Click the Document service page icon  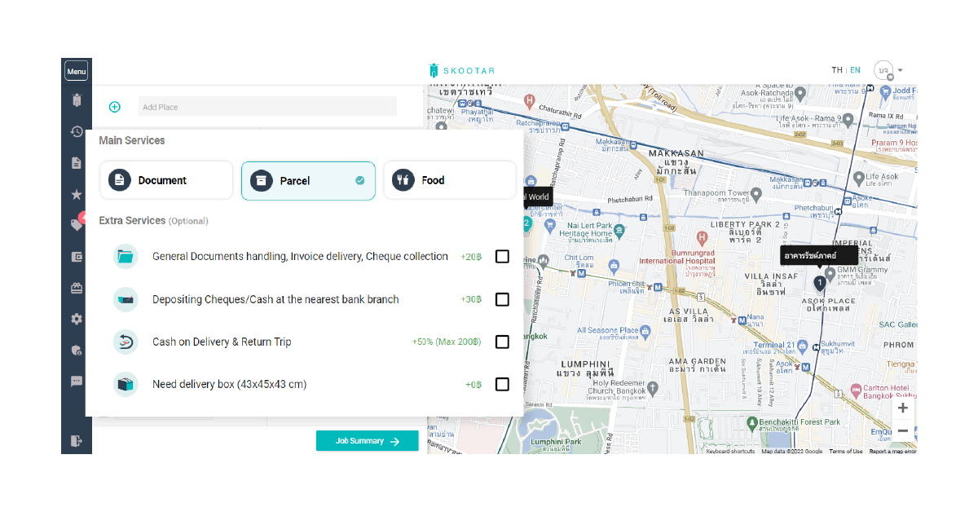pyautogui.click(x=120, y=180)
